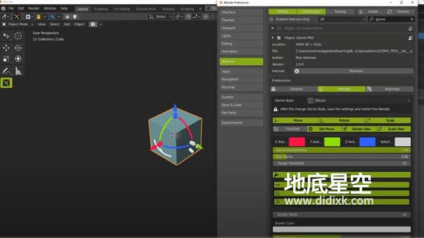The image size is (424, 238).
Task: Select the Move tool in viewport toolbar
Action: [x=6, y=48]
